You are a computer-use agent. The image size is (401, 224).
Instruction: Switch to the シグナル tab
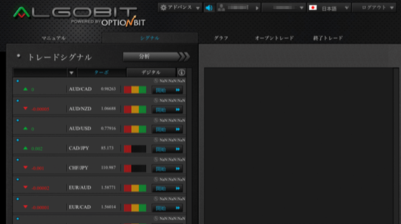point(150,38)
